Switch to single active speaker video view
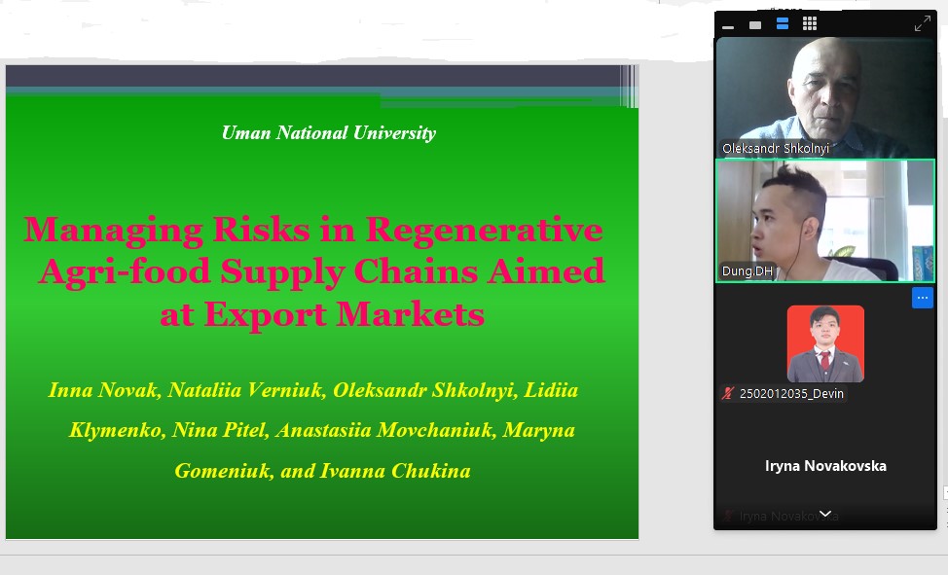The width and height of the screenshot is (948, 575). coord(755,24)
